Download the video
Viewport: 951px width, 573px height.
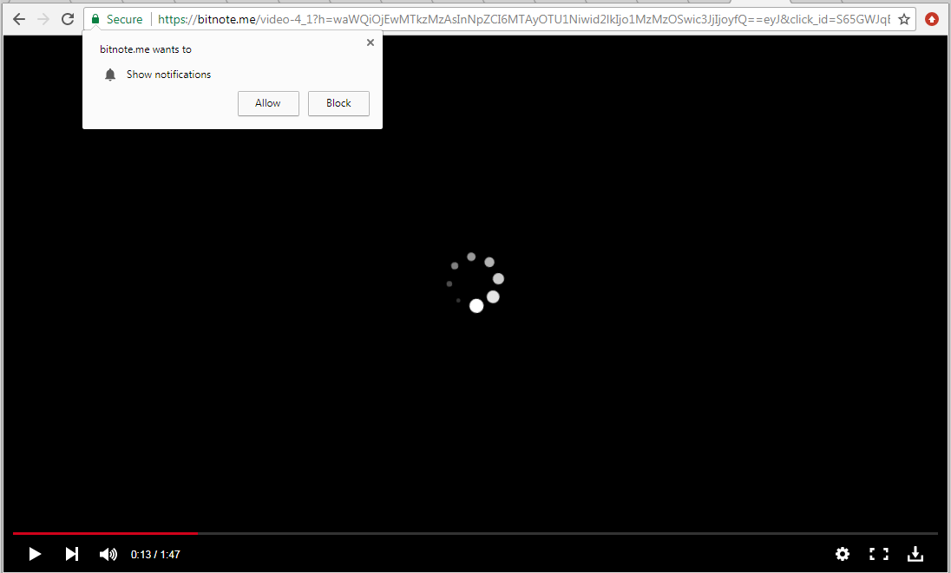pos(915,554)
